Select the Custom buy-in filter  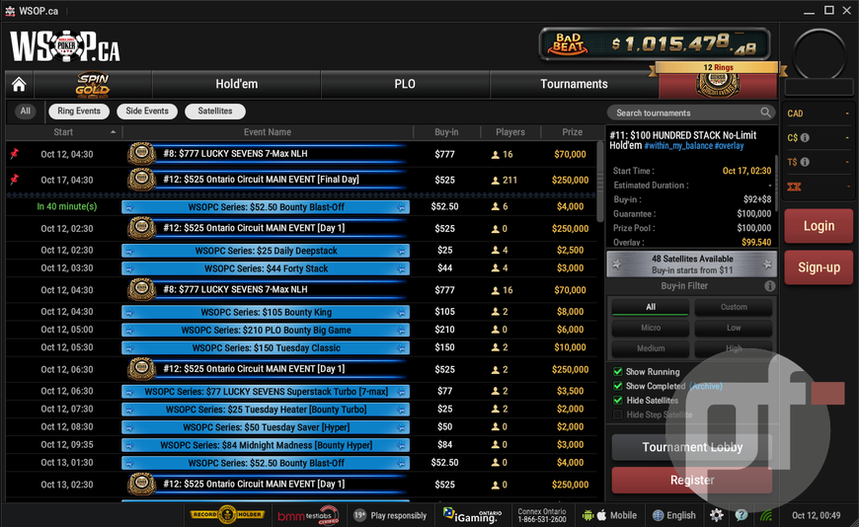pyautogui.click(x=734, y=307)
